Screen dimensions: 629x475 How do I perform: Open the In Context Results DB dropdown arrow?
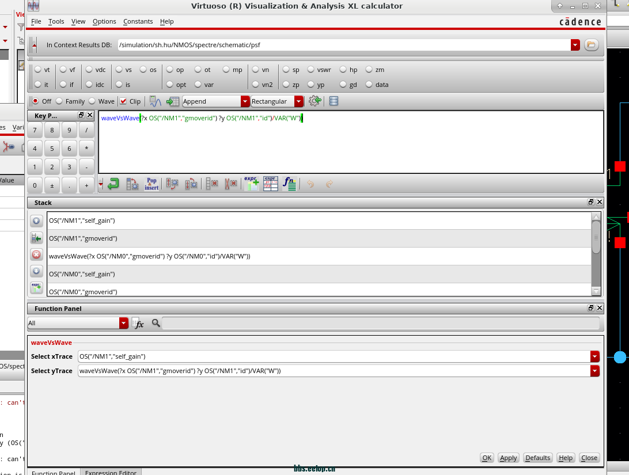tap(575, 45)
